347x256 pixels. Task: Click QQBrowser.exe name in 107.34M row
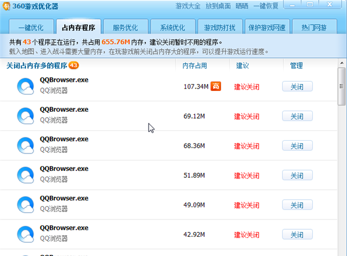tap(64, 80)
